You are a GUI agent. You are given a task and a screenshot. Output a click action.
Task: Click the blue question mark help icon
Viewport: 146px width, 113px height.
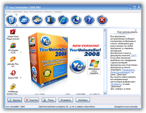[x=89, y=20]
